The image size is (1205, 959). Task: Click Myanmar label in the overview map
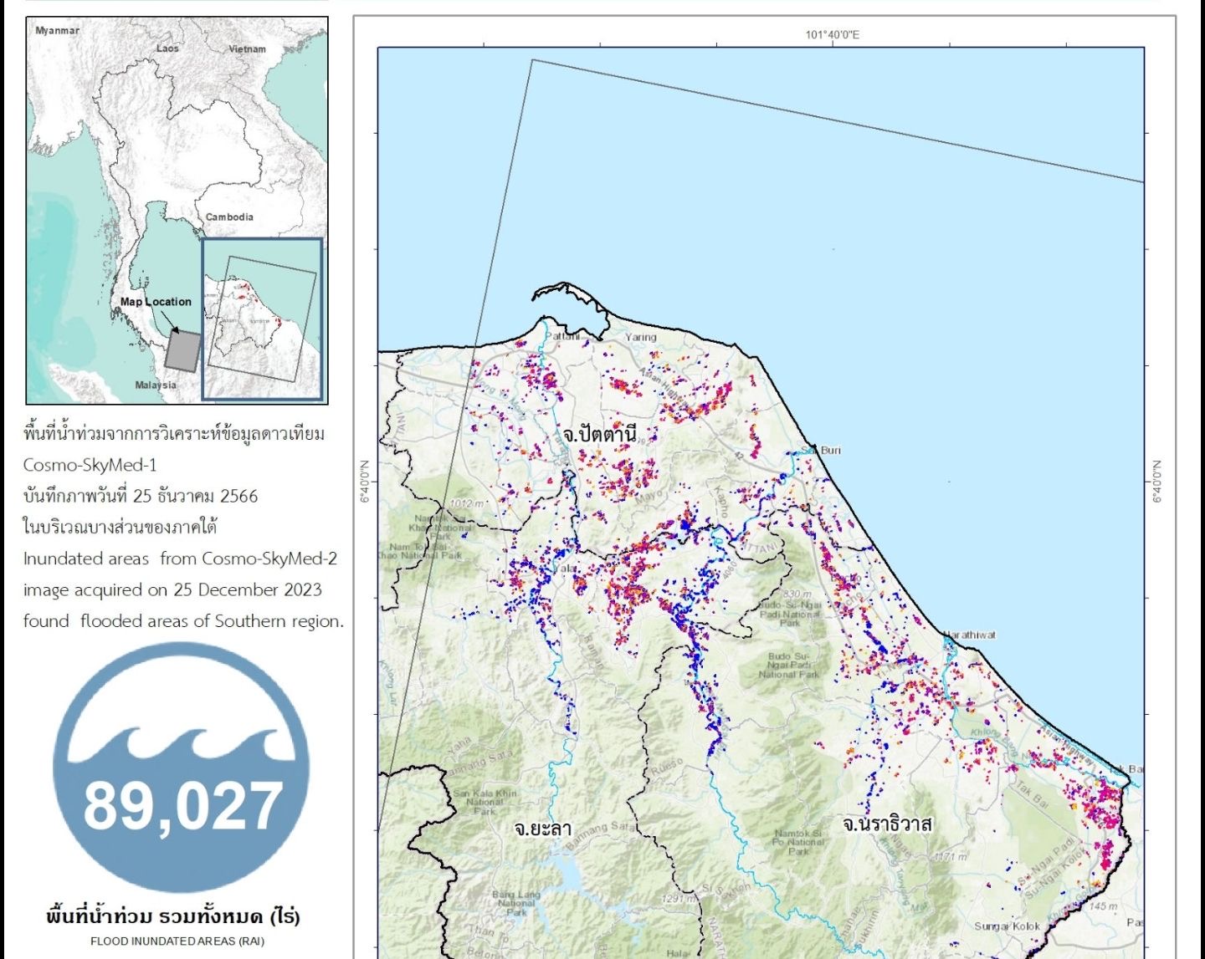58,30
